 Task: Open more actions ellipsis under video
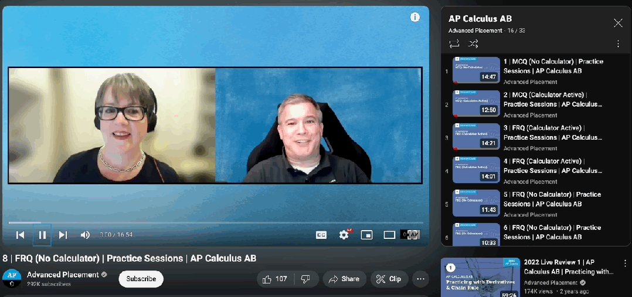[421, 279]
